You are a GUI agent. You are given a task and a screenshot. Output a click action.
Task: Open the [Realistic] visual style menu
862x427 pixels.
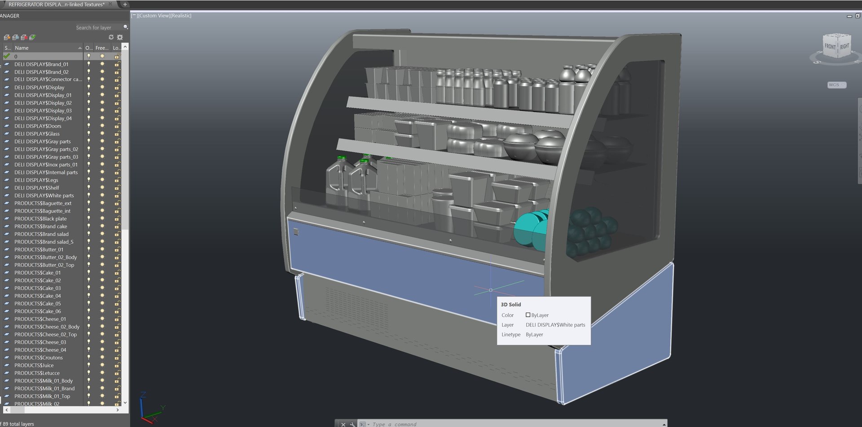[181, 16]
